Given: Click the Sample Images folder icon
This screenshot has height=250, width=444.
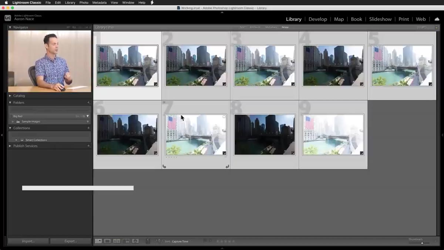Looking at the screenshot, I should tap(18, 122).
